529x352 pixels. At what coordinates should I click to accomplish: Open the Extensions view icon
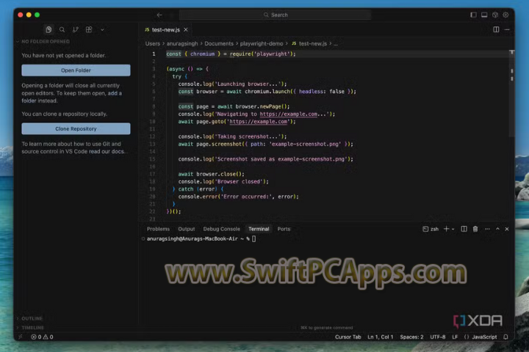[x=89, y=29]
